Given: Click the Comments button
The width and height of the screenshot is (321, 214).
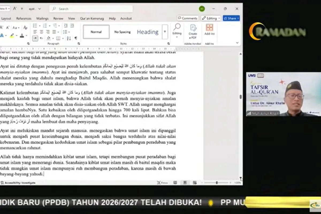Looking at the screenshot, I should click(x=188, y=18).
